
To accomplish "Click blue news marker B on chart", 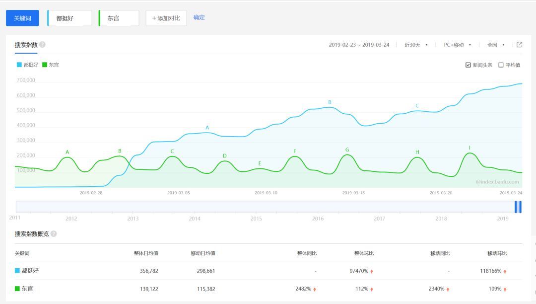I will (x=330, y=103).
